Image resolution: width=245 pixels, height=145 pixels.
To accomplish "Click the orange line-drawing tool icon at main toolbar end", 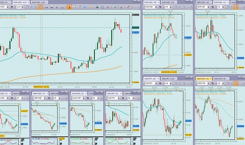I will (128, 7).
